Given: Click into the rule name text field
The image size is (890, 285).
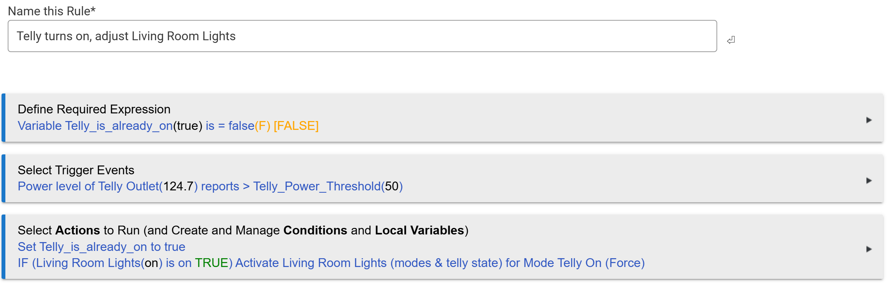Looking at the screenshot, I should pos(362,36).
